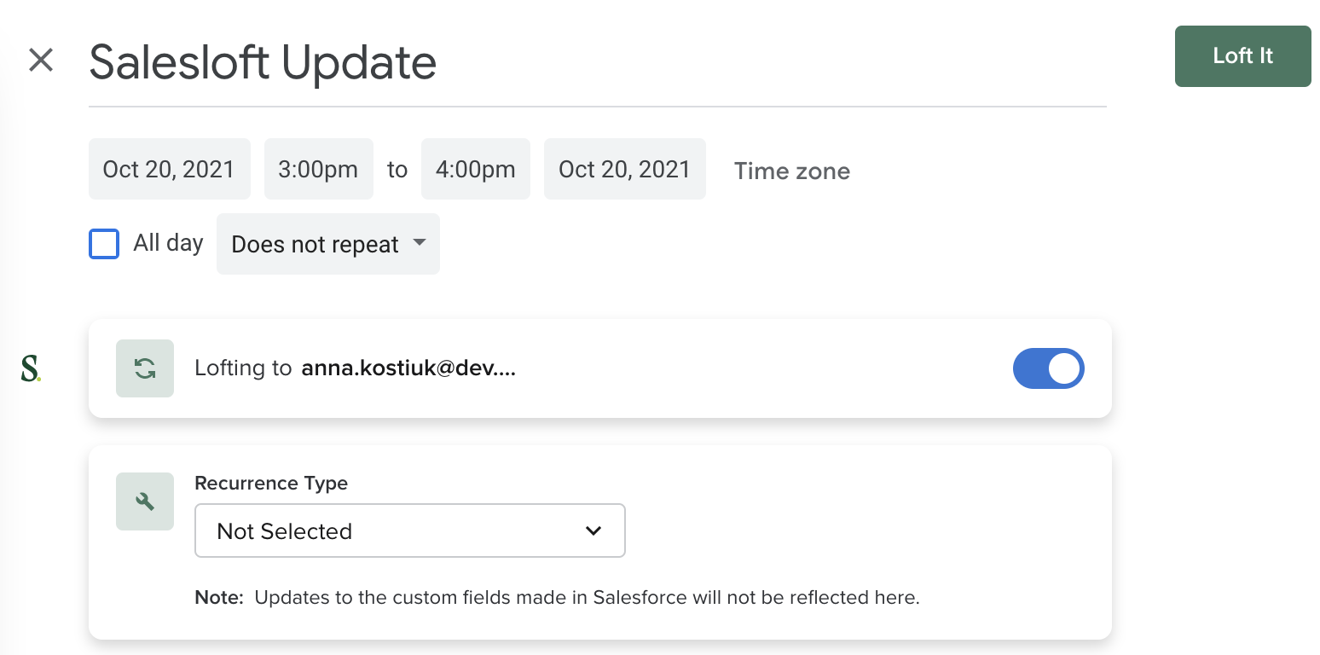This screenshot has width=1320, height=655.
Task: Open the Time zone settings
Action: pos(791,171)
